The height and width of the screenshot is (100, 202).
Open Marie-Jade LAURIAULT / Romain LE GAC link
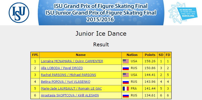pos(71,89)
